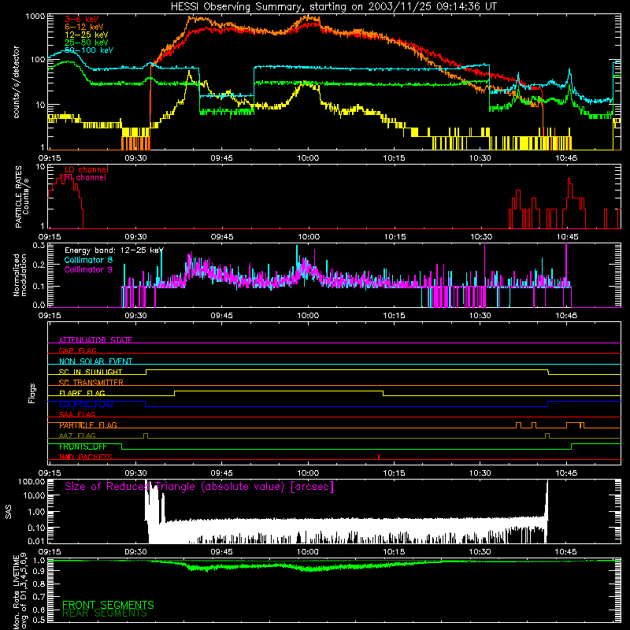Click the Size of Reduced Triangle caption

pos(199,487)
